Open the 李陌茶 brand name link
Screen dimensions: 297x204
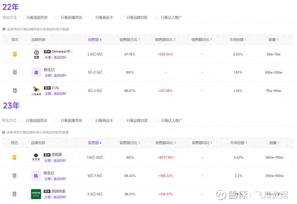57,154
